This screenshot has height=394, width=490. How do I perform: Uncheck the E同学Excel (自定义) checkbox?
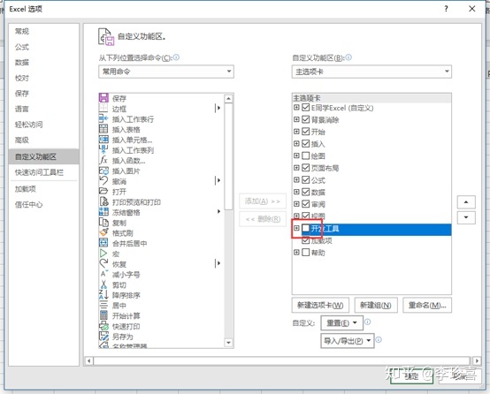tap(306, 108)
